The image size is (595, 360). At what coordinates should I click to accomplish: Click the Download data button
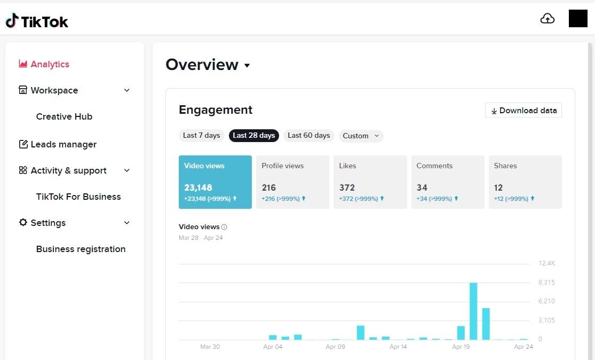tap(523, 110)
